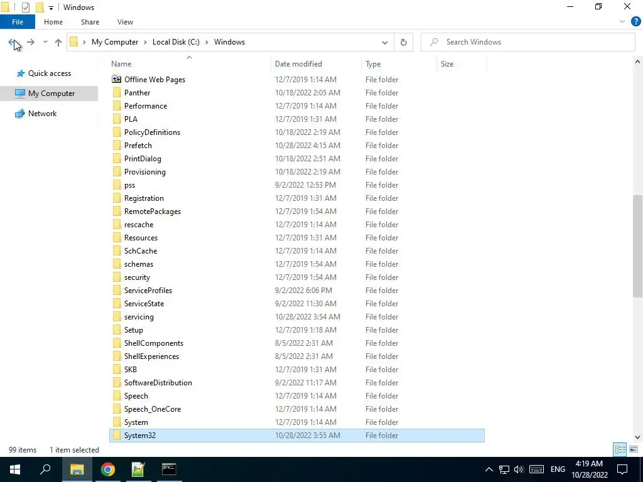Switch to the View ribbon tab
Image resolution: width=643 pixels, height=482 pixels.
pos(125,22)
